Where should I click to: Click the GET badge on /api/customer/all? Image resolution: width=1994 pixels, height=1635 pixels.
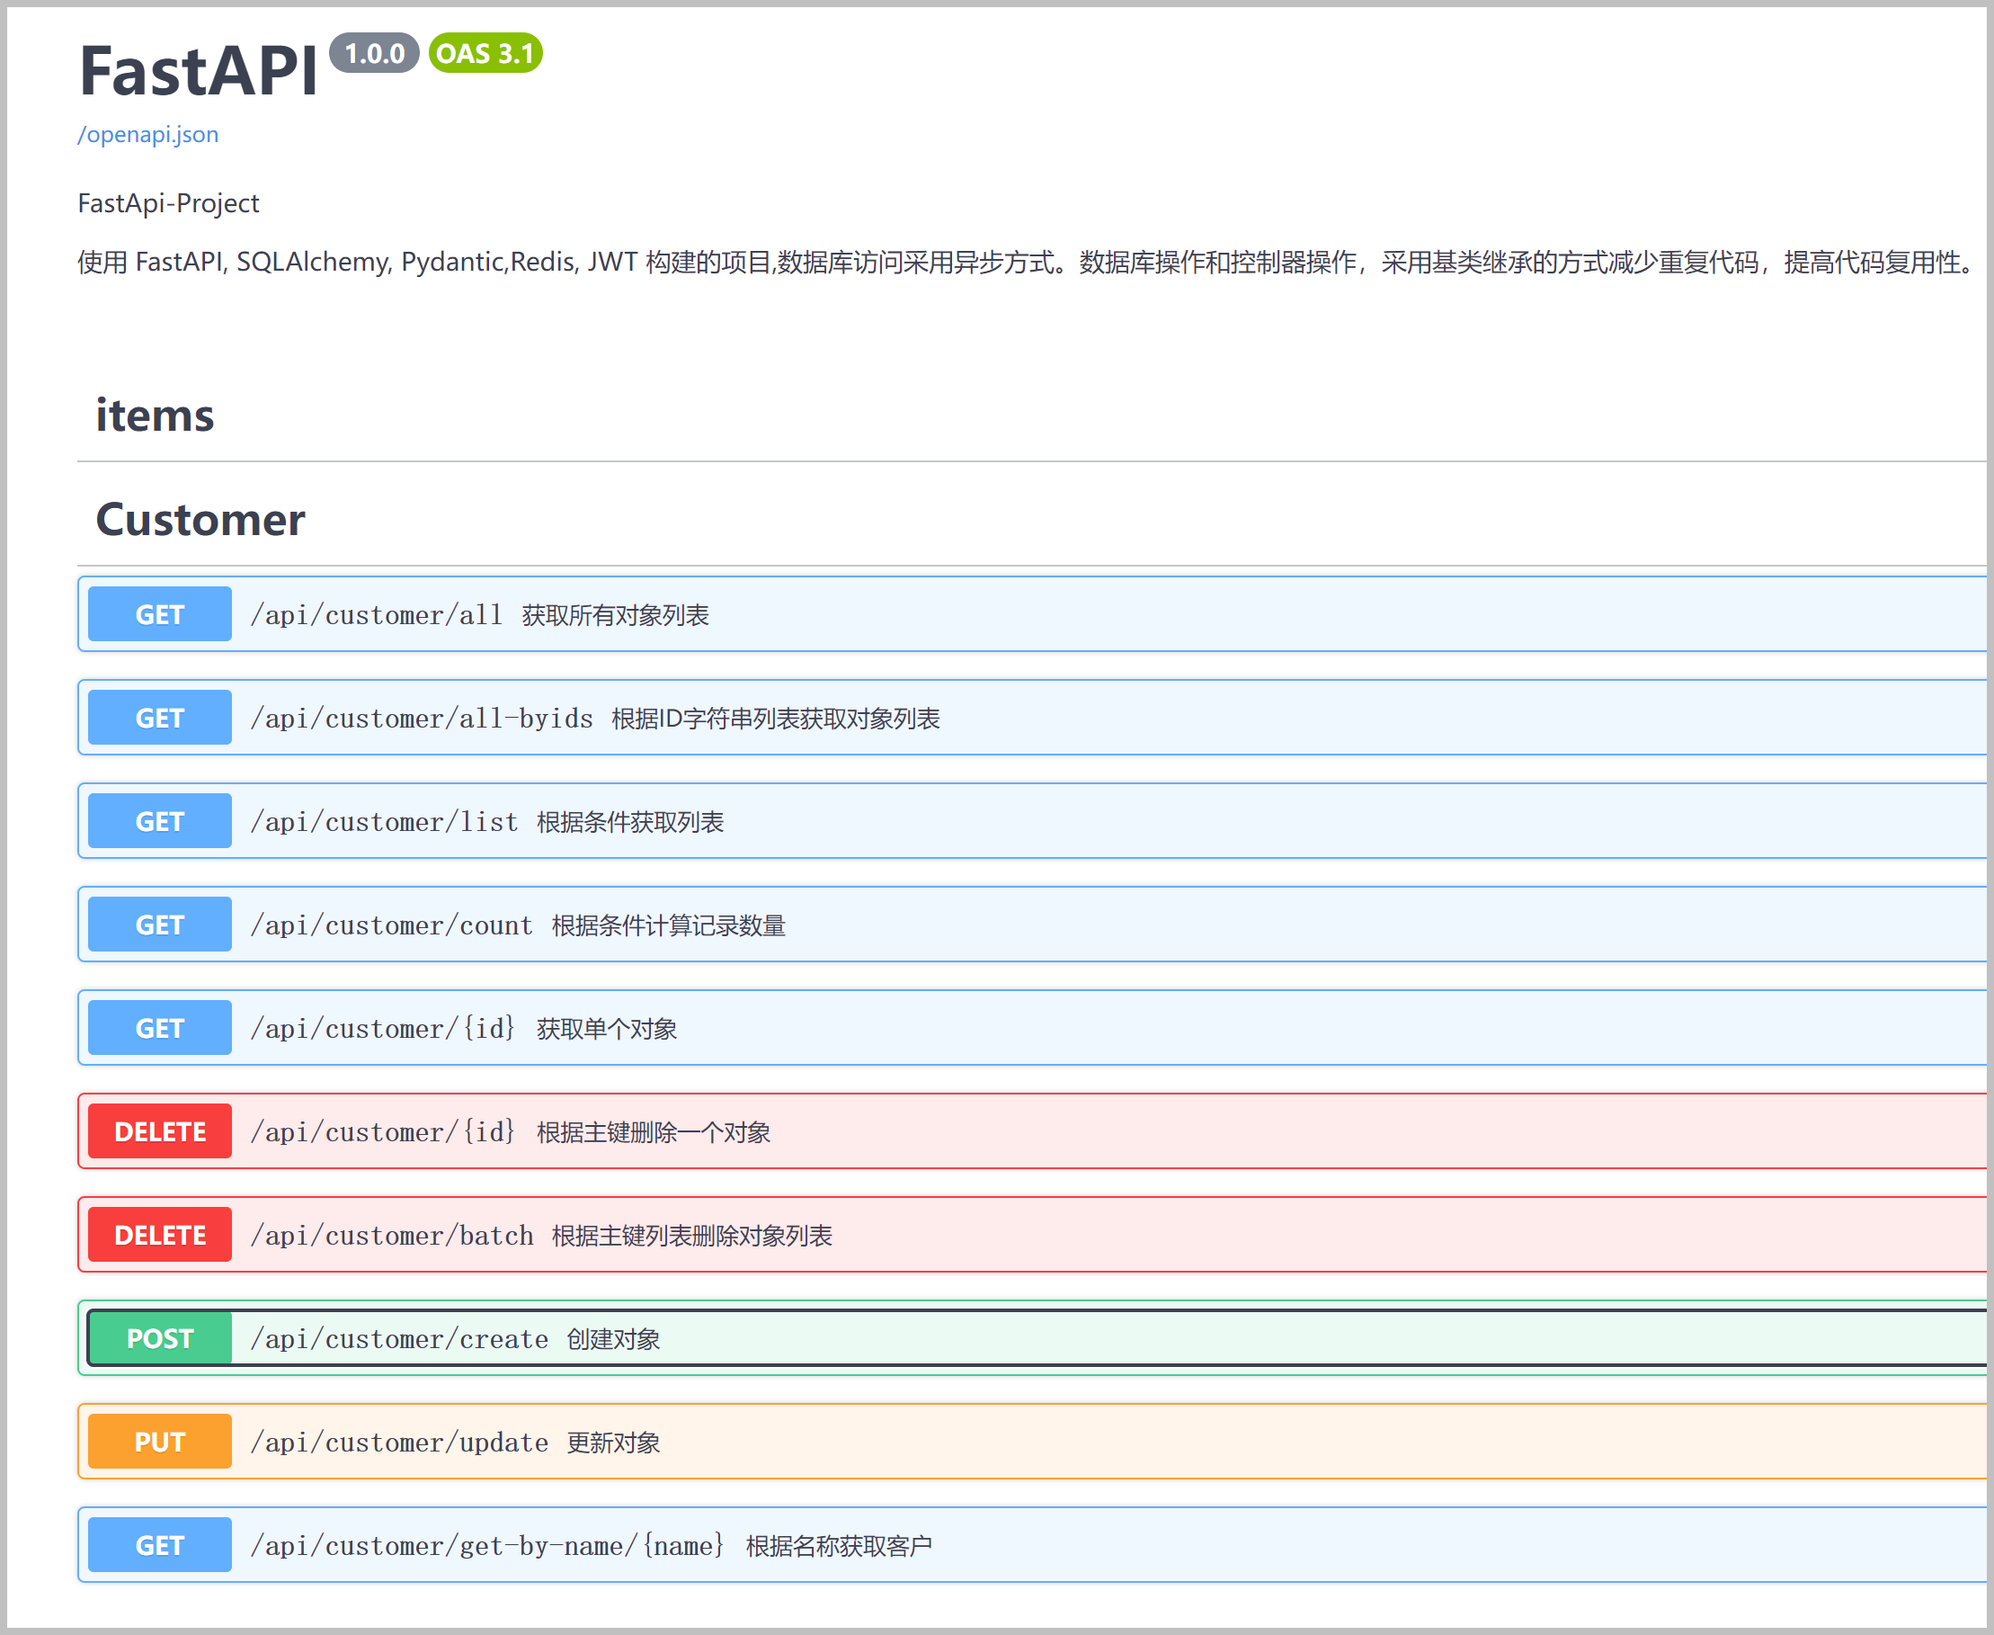point(158,614)
